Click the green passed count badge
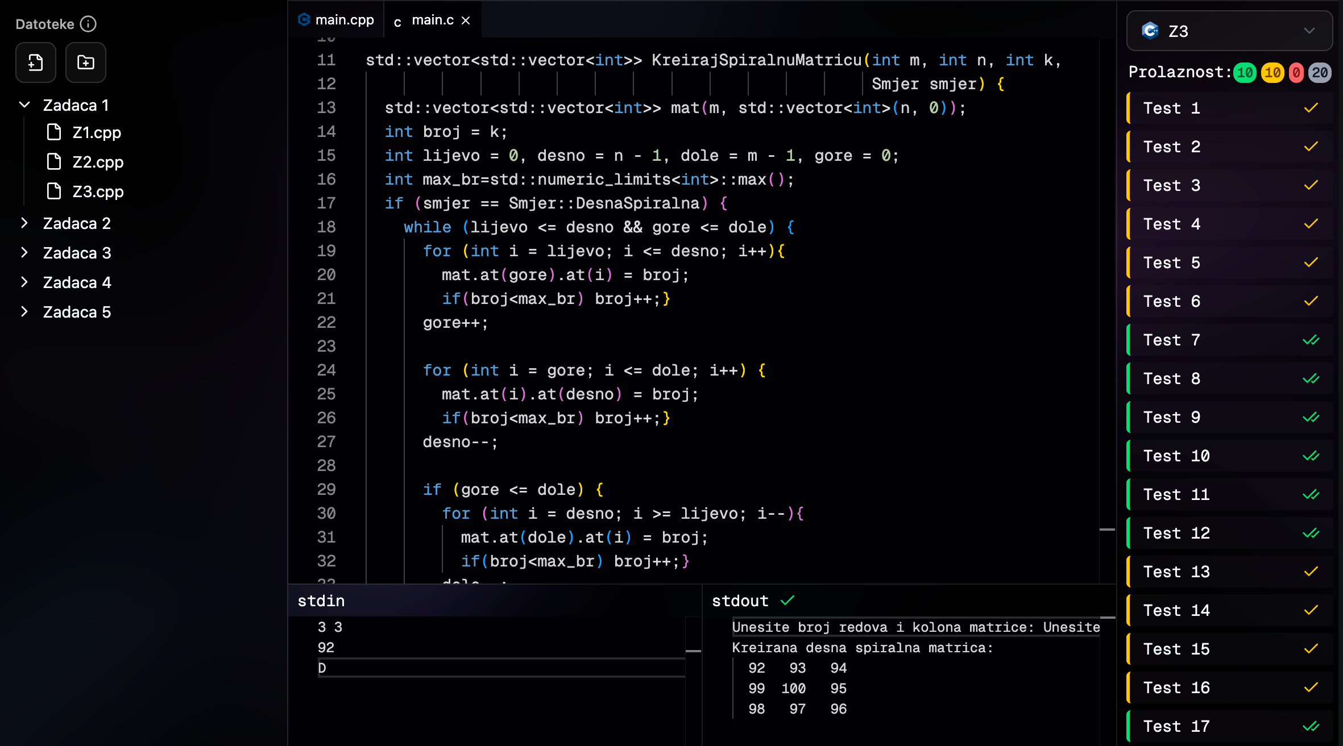Image resolution: width=1343 pixels, height=746 pixels. [1245, 73]
